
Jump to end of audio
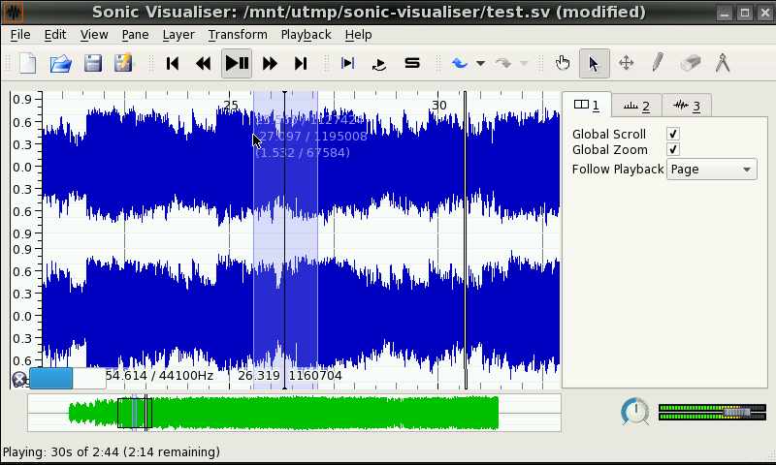pyautogui.click(x=301, y=64)
